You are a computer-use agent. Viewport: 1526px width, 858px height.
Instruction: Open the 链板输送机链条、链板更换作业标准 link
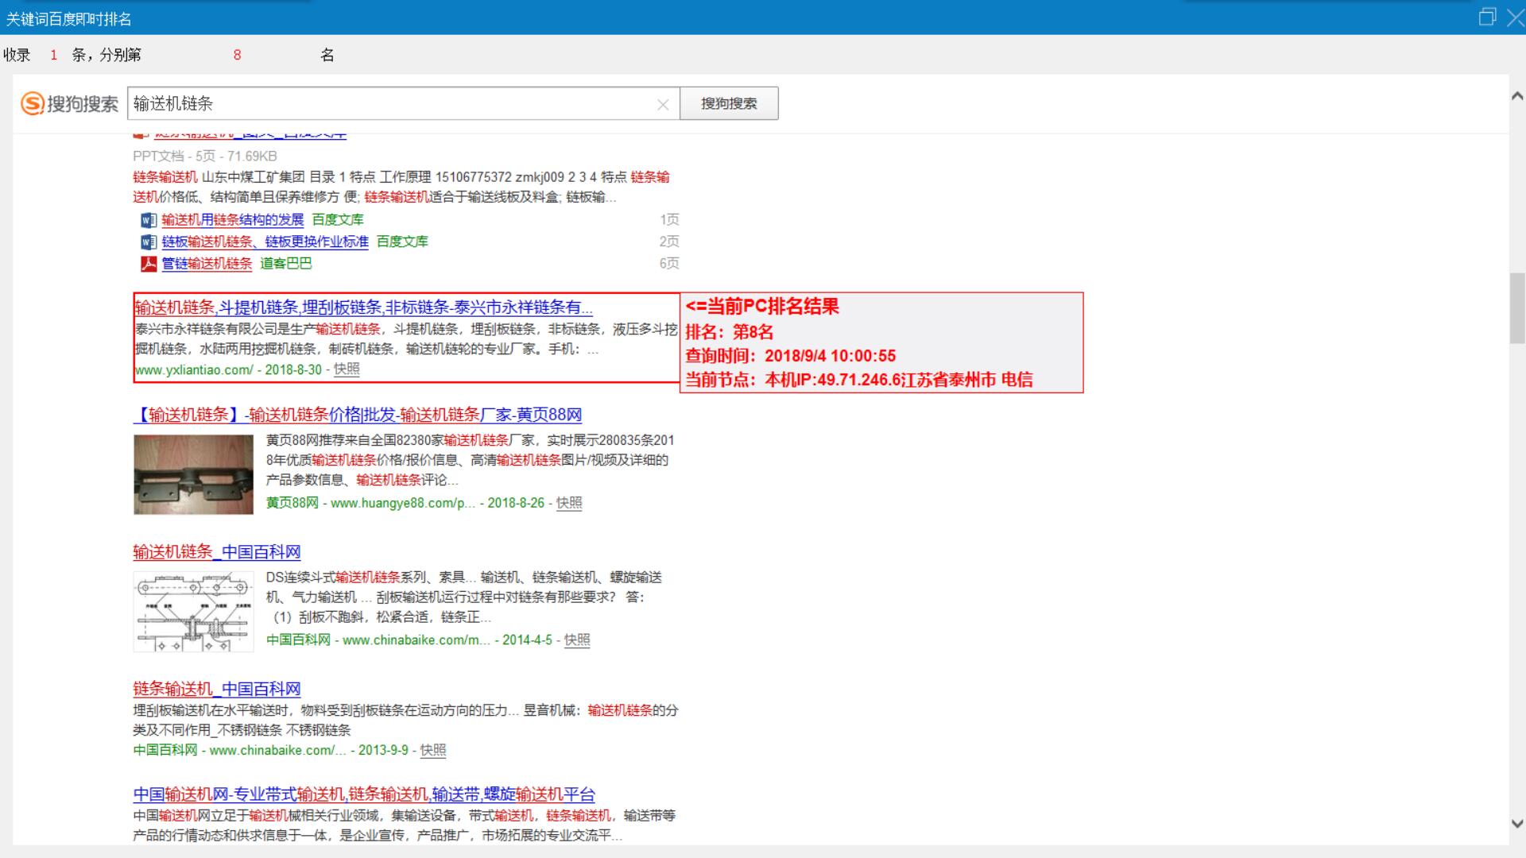coord(265,242)
